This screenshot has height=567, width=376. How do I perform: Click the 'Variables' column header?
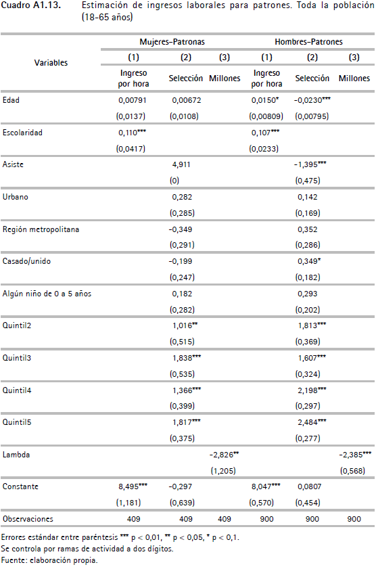(51, 62)
